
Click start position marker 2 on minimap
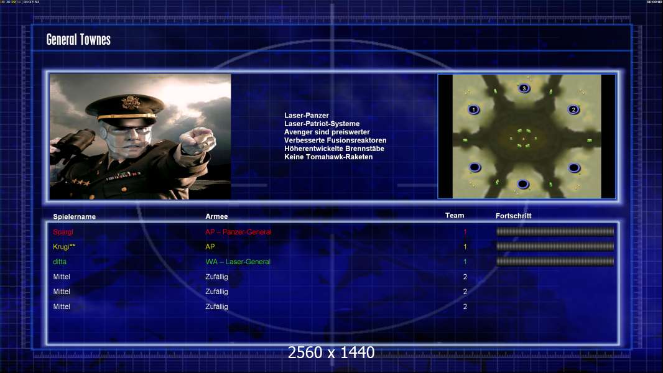[x=573, y=109]
